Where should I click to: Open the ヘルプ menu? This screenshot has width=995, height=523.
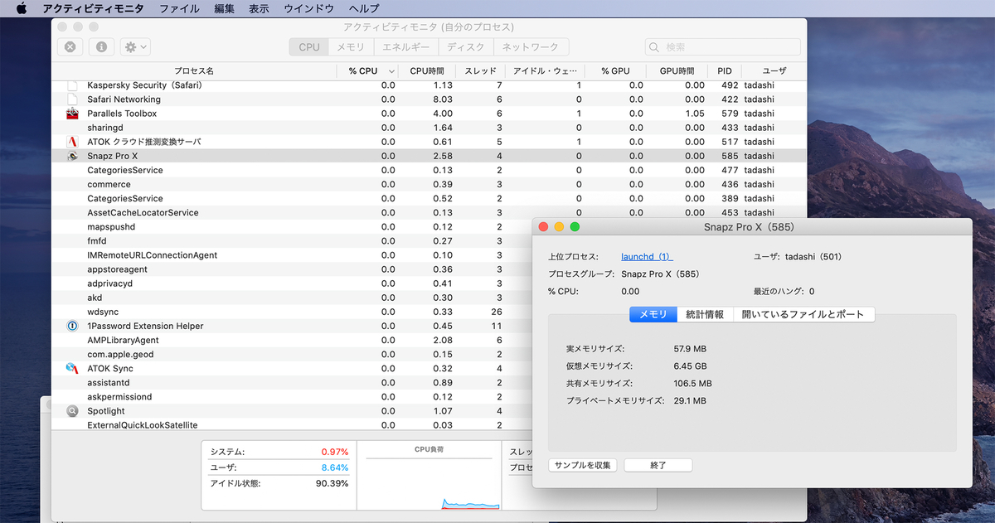(364, 8)
